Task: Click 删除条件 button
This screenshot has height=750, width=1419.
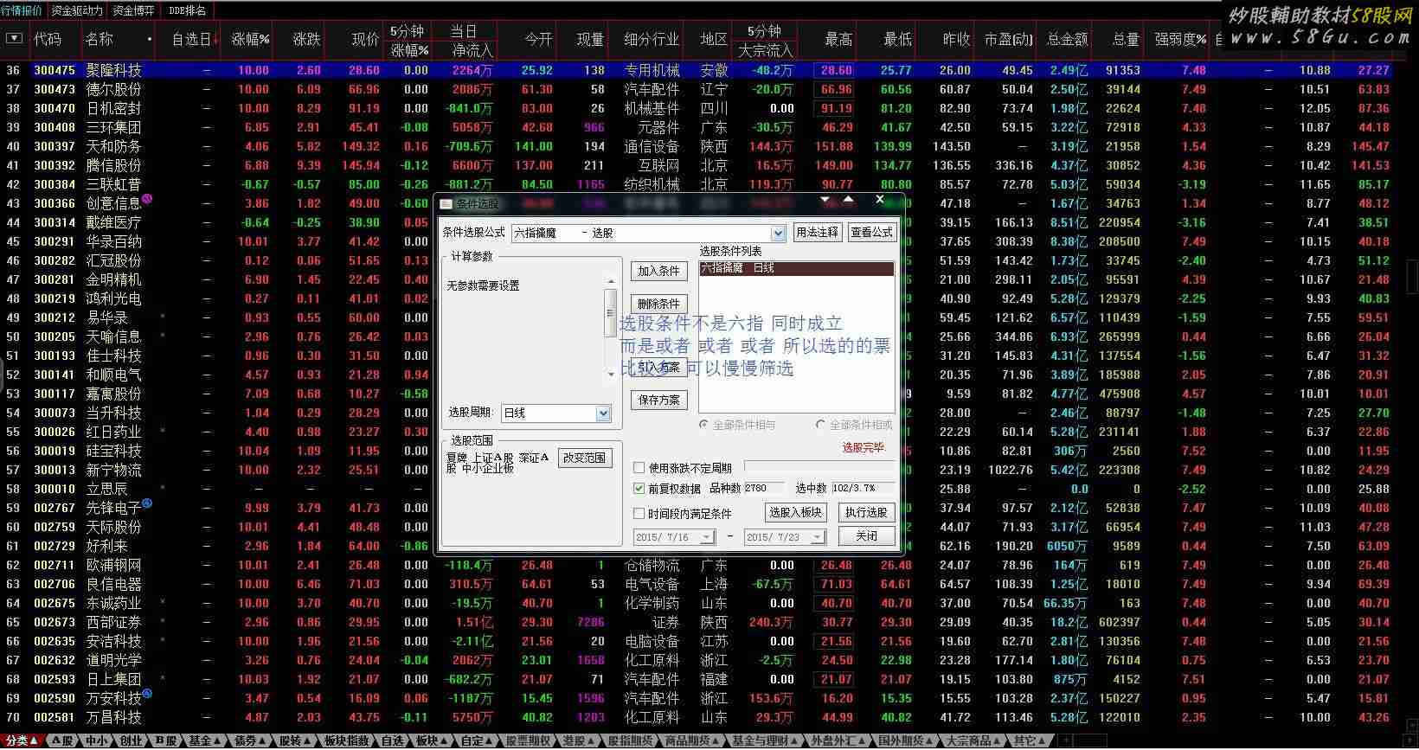Action: coord(658,304)
